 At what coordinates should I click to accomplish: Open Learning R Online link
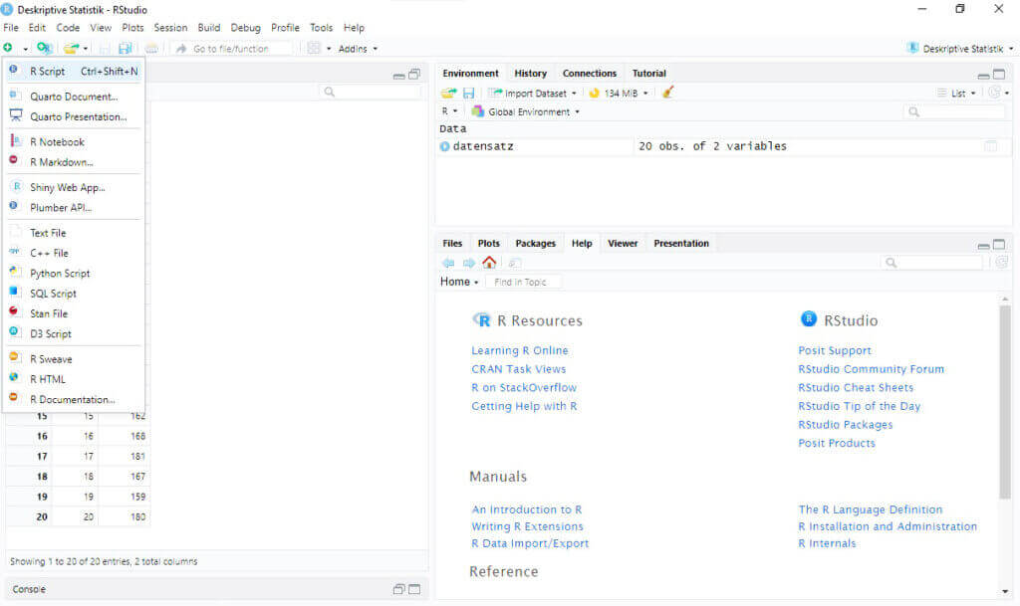pos(520,350)
